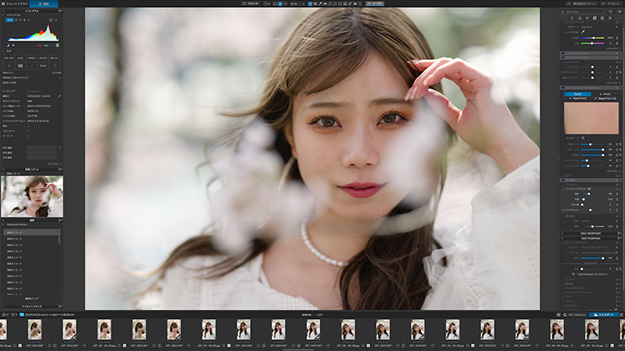Click the filter funnel icon above filmstrip
The width and height of the screenshot is (625, 351).
click(x=13, y=314)
